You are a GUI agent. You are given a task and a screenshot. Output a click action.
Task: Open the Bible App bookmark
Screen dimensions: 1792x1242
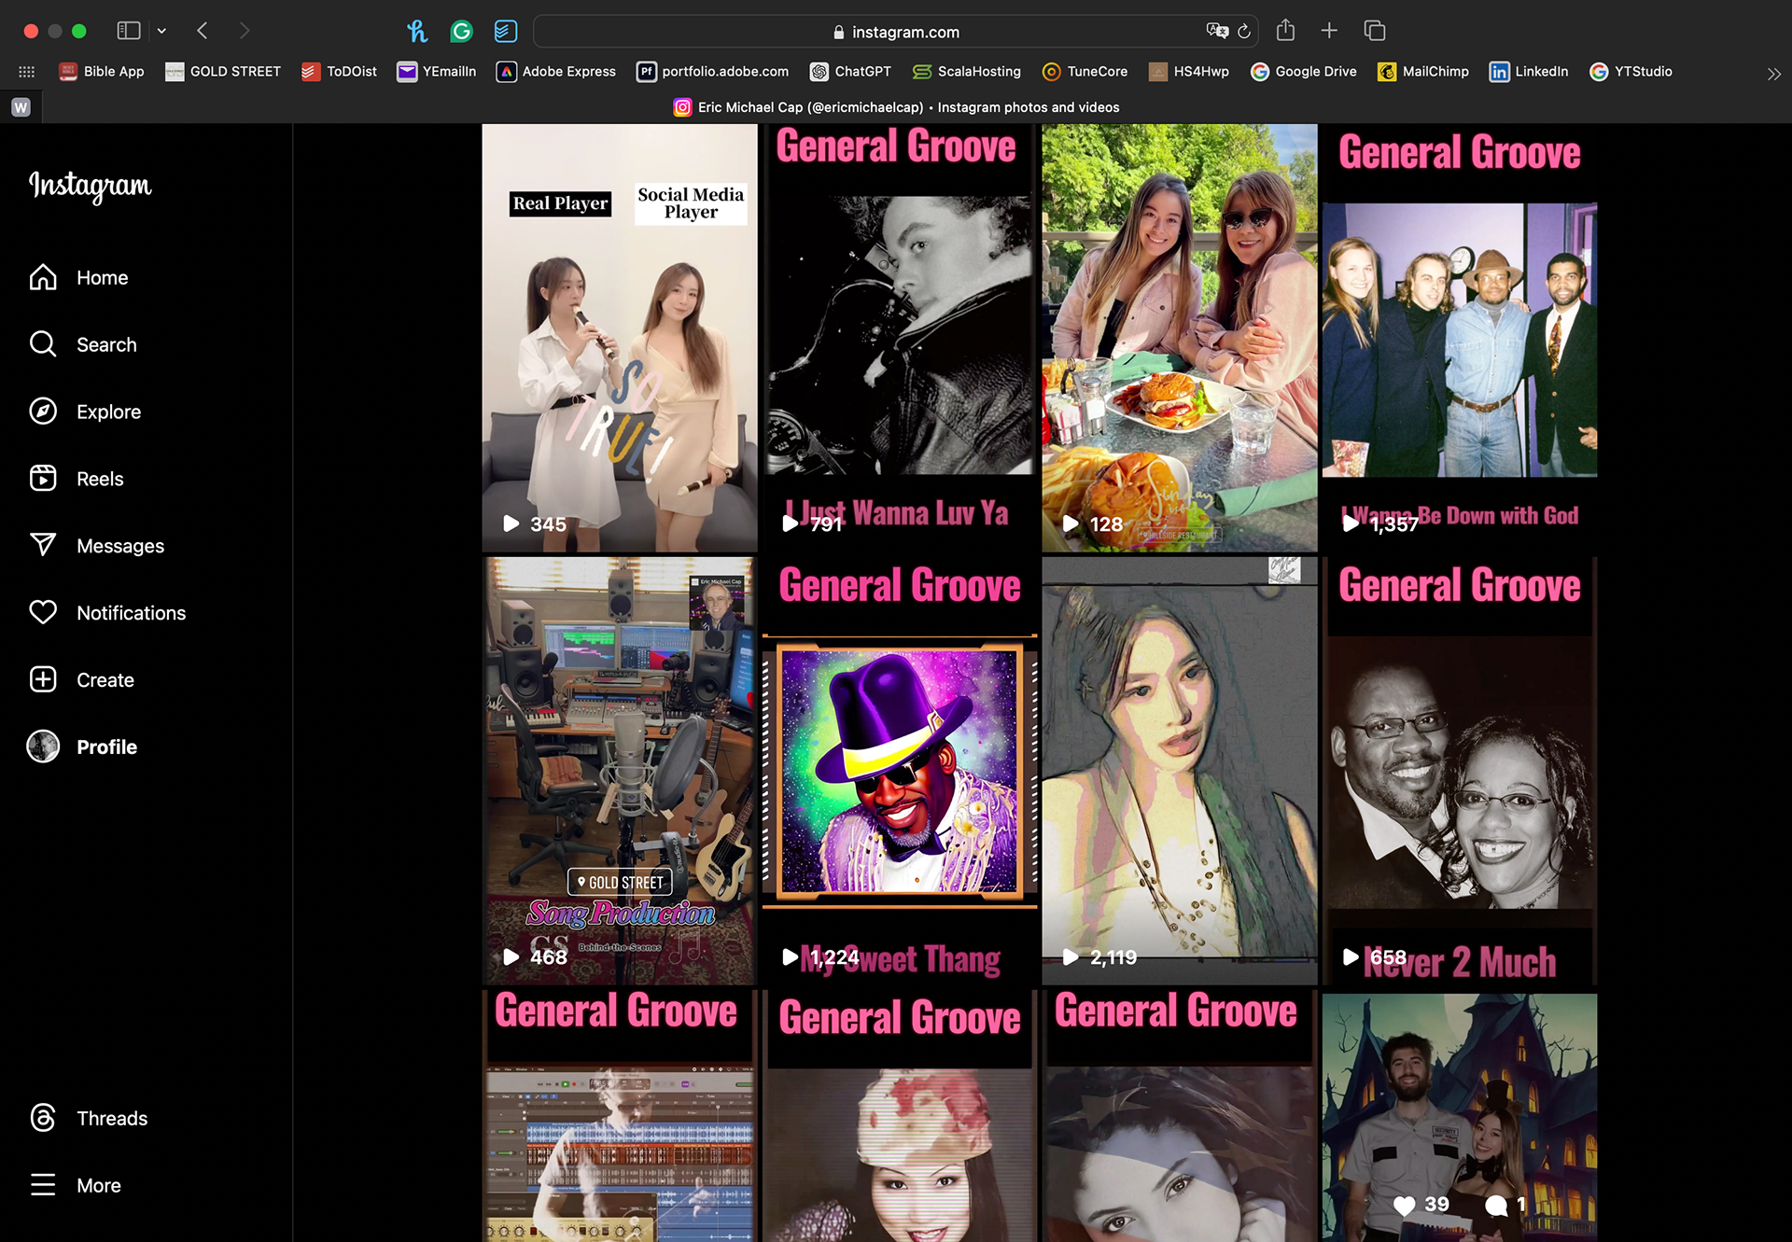101,72
